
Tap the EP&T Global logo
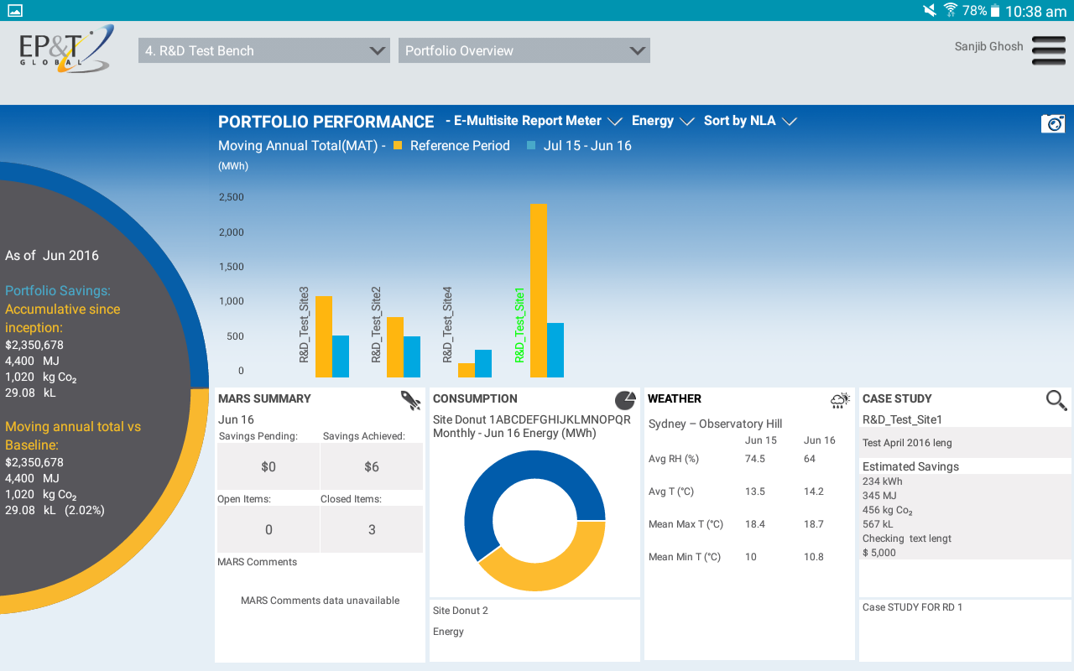click(x=65, y=49)
